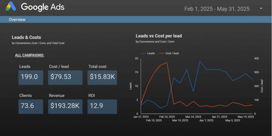Select the Feb 1 - May 31 date range
The height and width of the screenshot is (136, 272).
(217, 8)
